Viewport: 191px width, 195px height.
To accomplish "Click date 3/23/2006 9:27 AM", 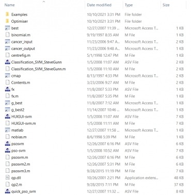I will coord(103,83).
